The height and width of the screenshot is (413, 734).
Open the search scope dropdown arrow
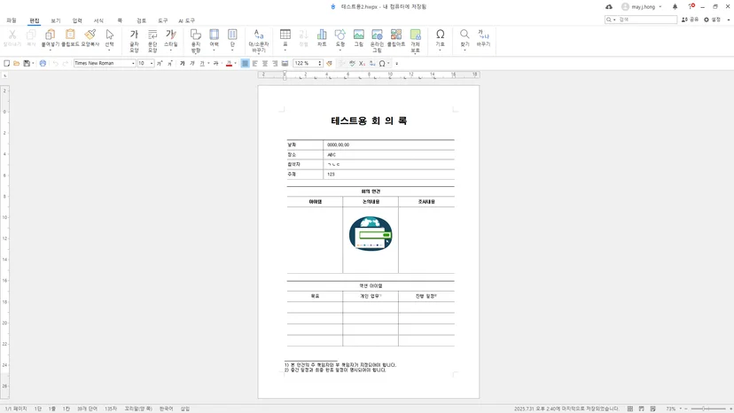tap(614, 19)
